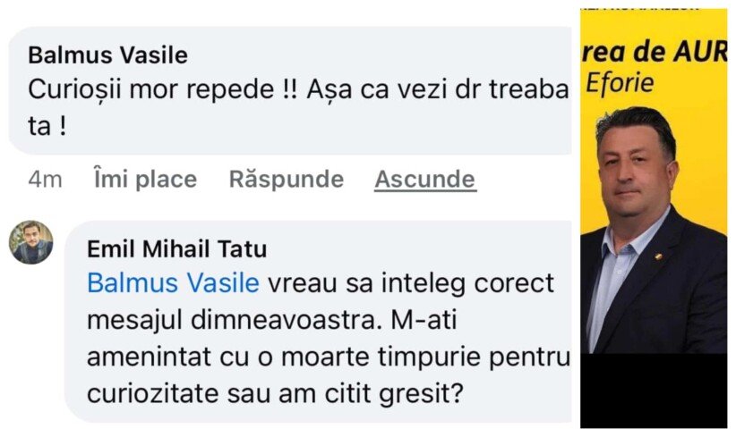Viewport: 736px width, 437px height.
Task: Open Emil Mihail Tatu's profile name
Action: point(176,249)
